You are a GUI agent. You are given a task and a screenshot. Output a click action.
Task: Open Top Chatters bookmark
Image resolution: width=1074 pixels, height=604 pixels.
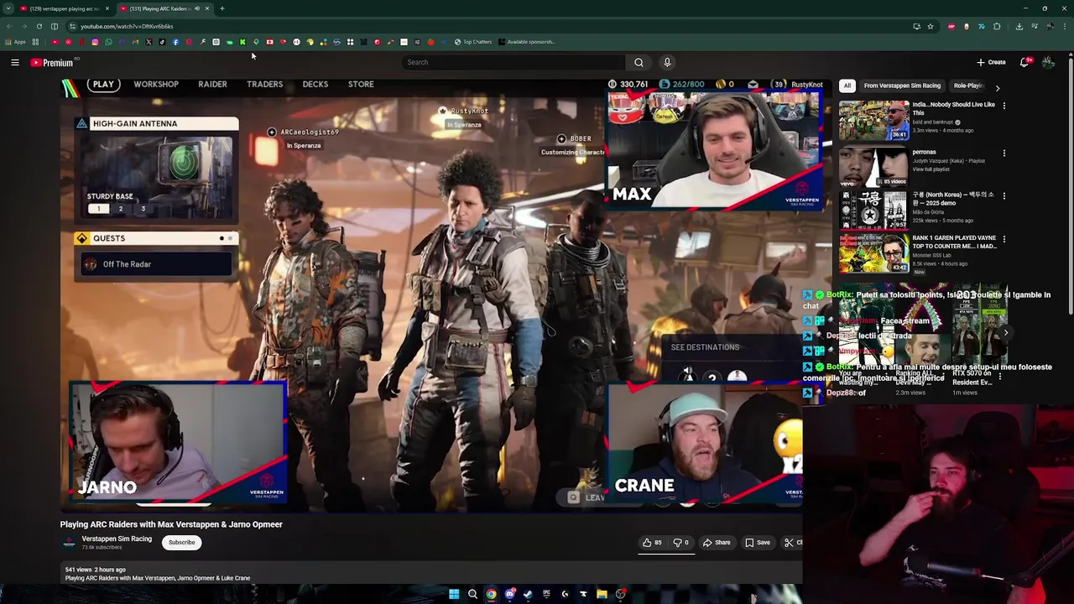point(473,42)
